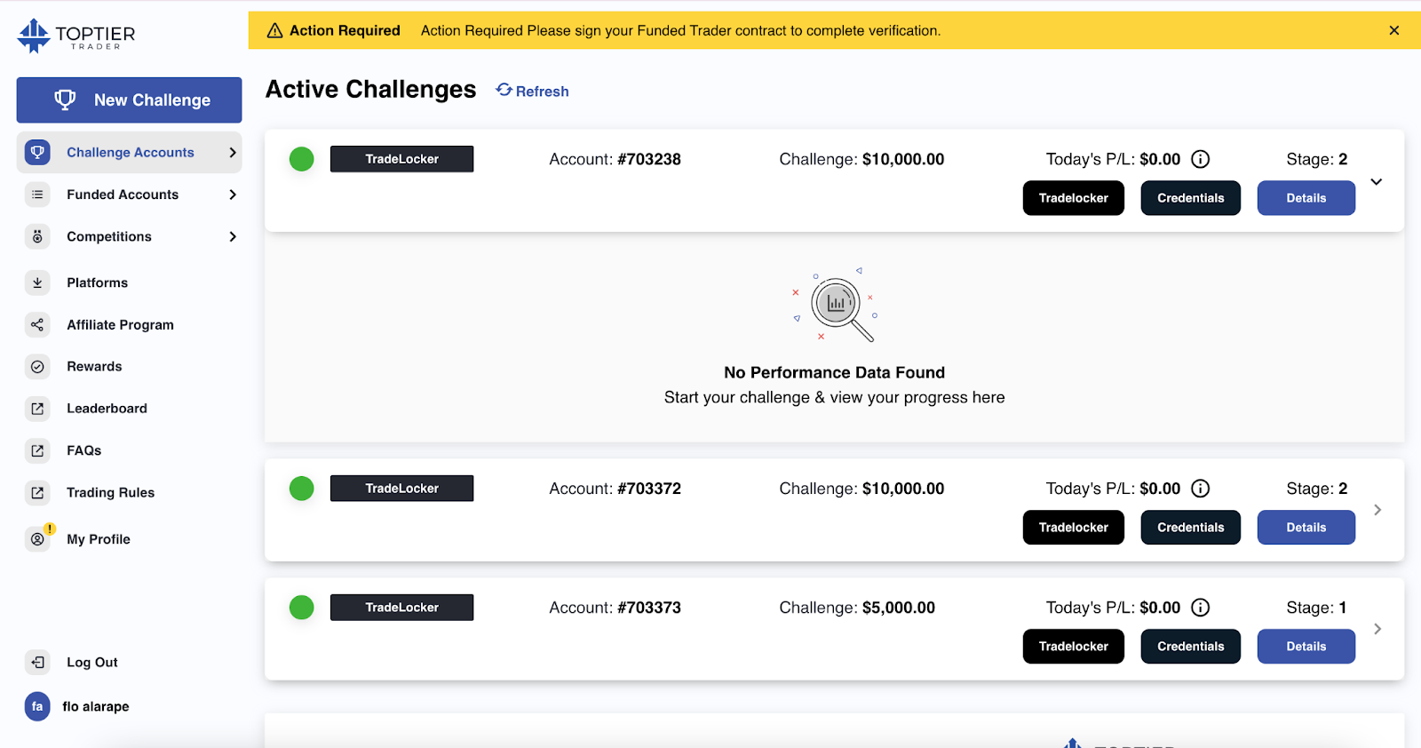Expand account #703372 row chevron

click(1377, 510)
